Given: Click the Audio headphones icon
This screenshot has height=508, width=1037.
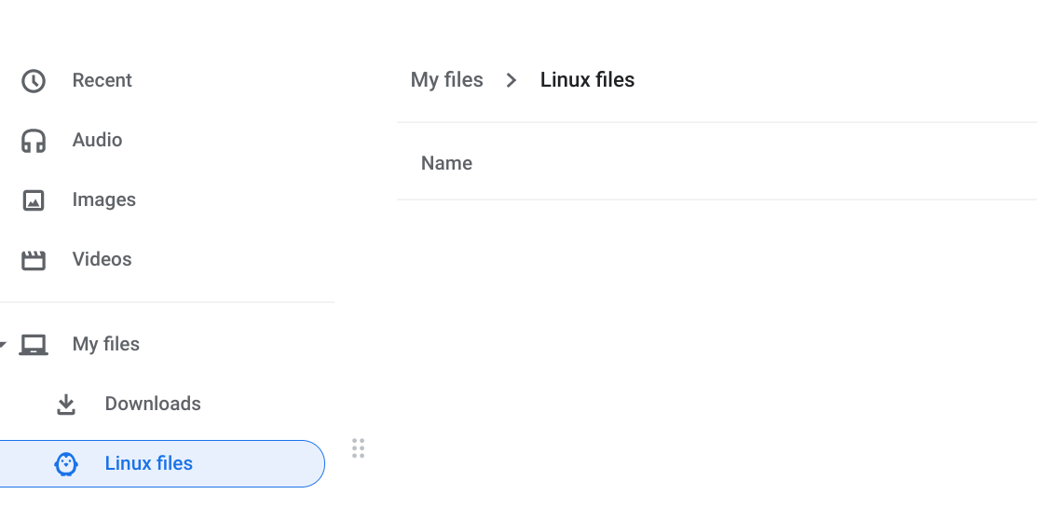Looking at the screenshot, I should (x=34, y=141).
